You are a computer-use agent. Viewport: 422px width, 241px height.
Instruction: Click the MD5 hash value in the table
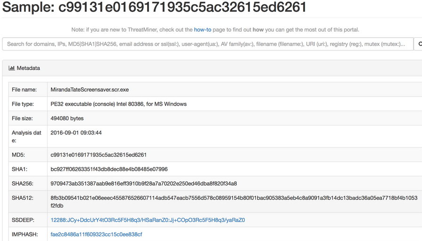point(99,155)
